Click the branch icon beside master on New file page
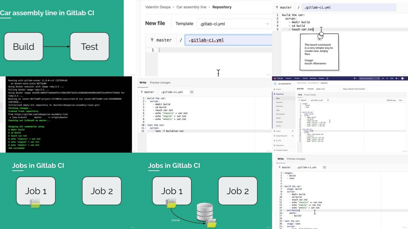Image resolution: width=408 pixels, height=229 pixels. coord(152,40)
